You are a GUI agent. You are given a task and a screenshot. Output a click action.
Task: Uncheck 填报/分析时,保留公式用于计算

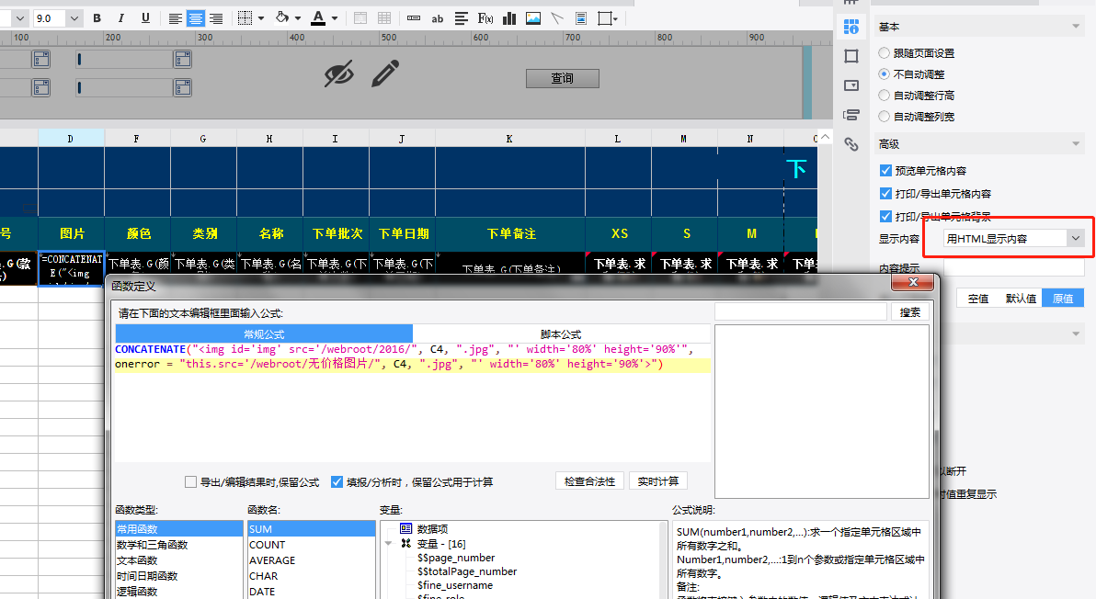337,481
